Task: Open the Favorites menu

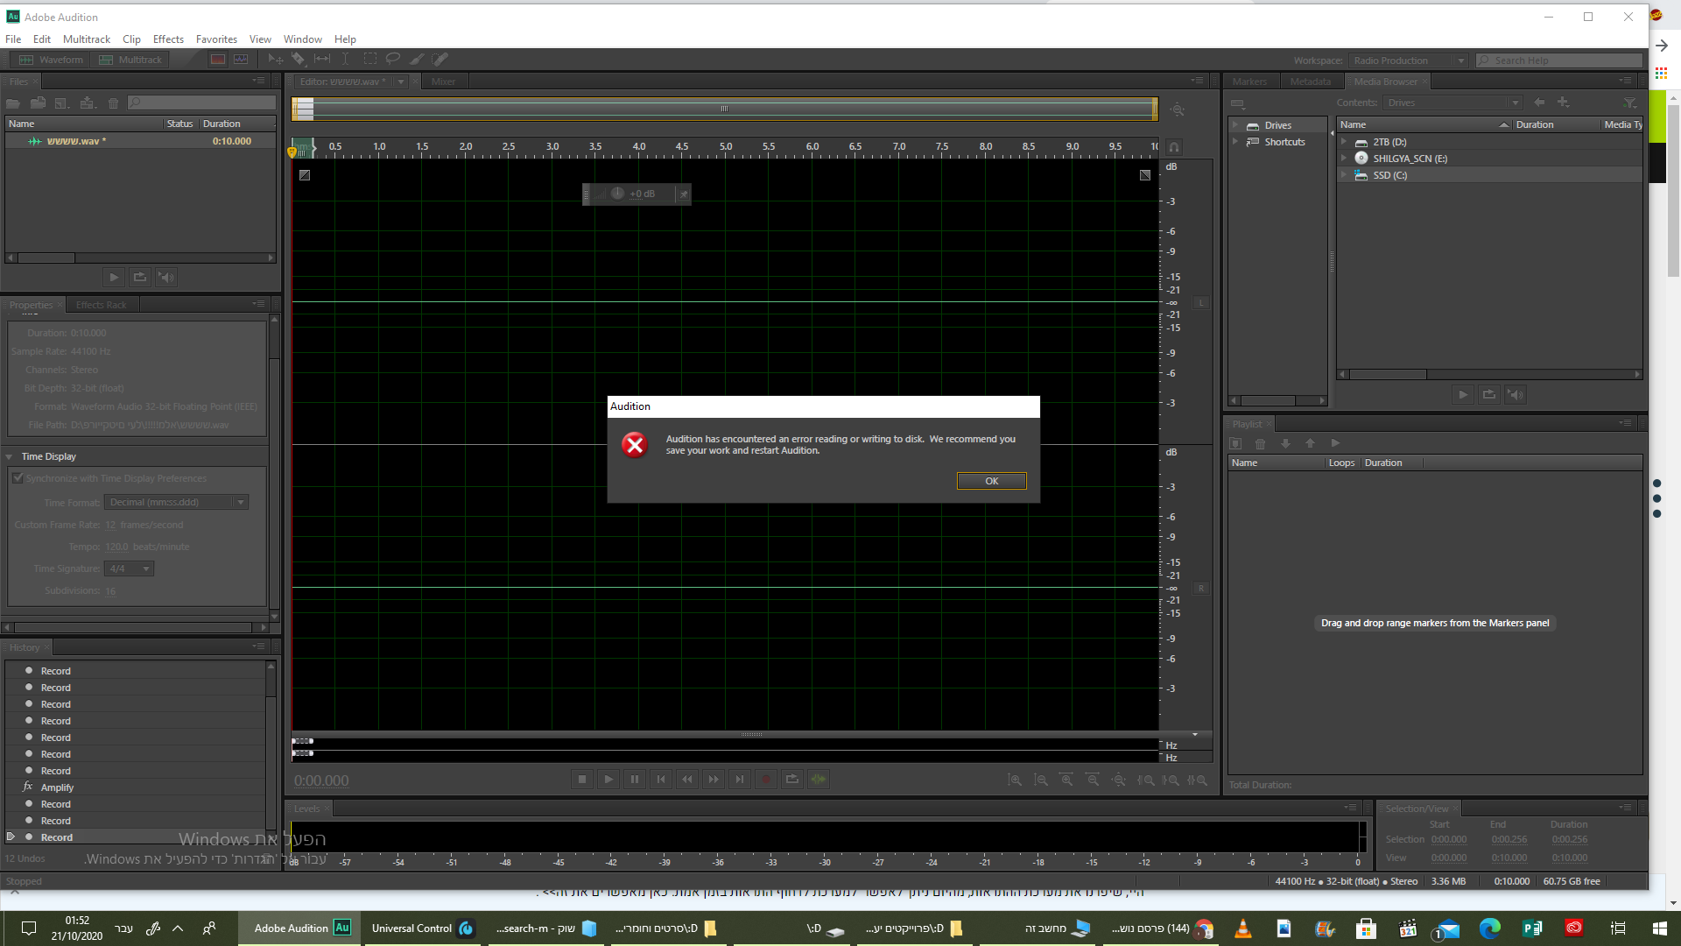Action: pos(216,39)
